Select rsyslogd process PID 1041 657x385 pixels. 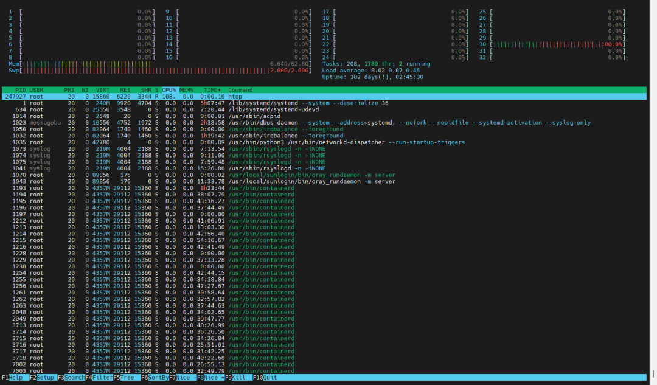pyautogui.click(x=324, y=168)
